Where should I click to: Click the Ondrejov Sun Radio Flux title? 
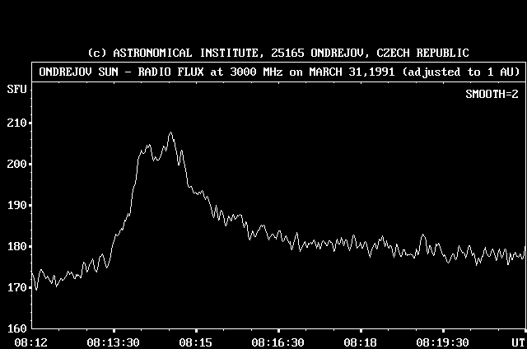point(278,72)
